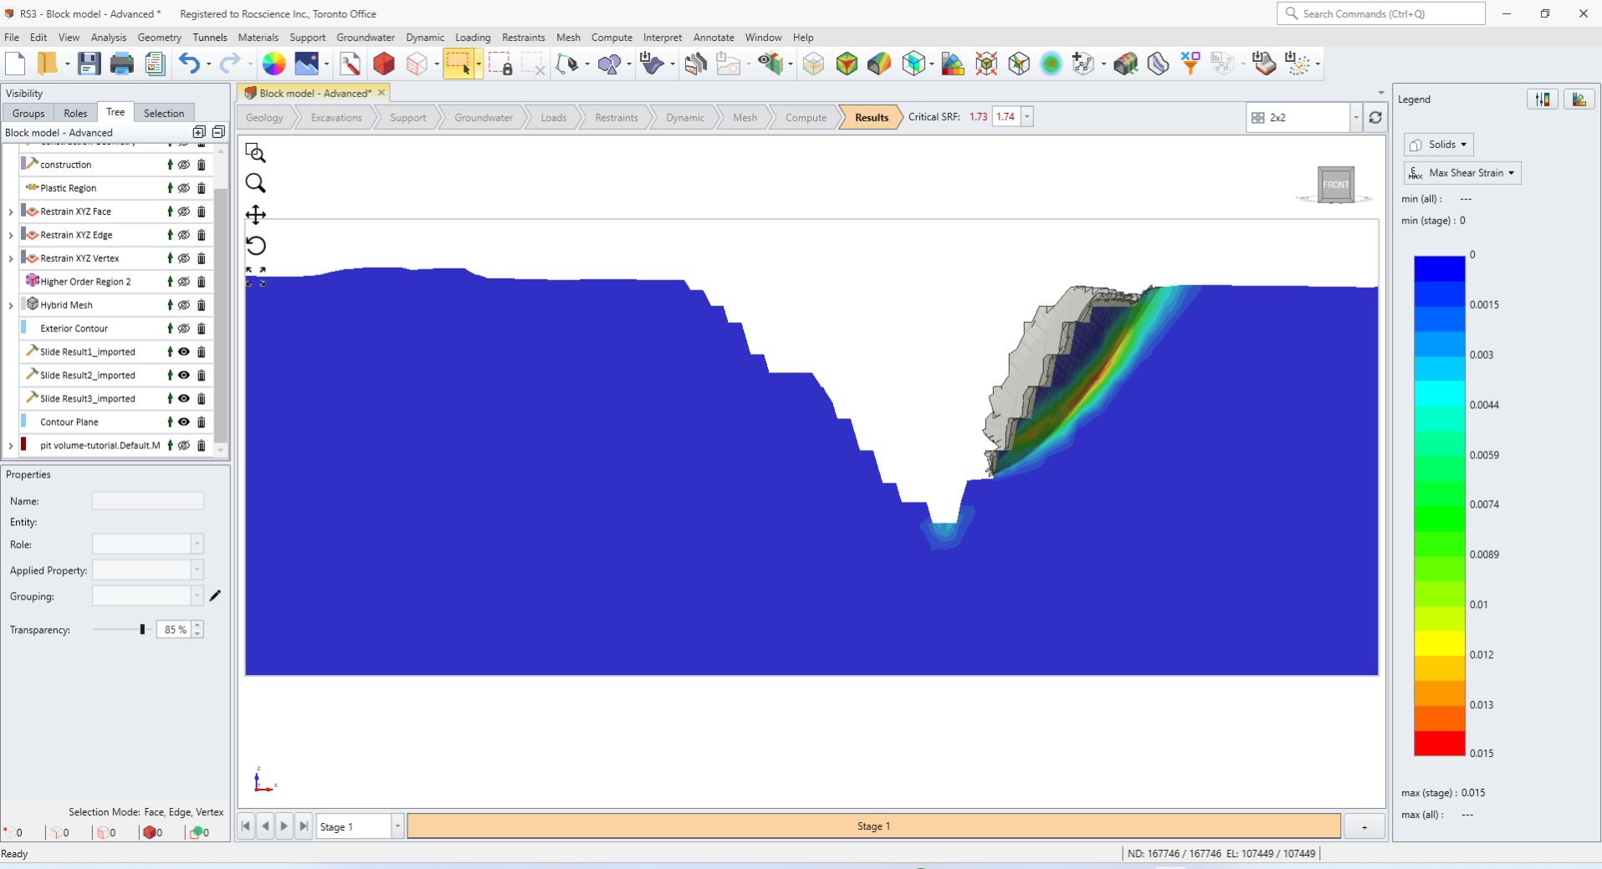Screen dimensions: 1602x869
Task: Expand the Hybrid Mesh tree node
Action: (x=11, y=305)
